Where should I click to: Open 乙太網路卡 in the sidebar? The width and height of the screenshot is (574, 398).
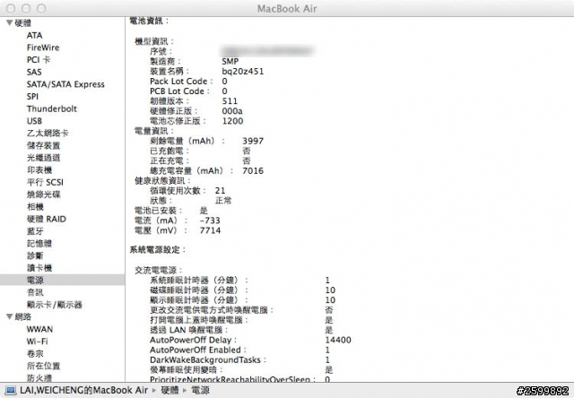[x=48, y=134]
